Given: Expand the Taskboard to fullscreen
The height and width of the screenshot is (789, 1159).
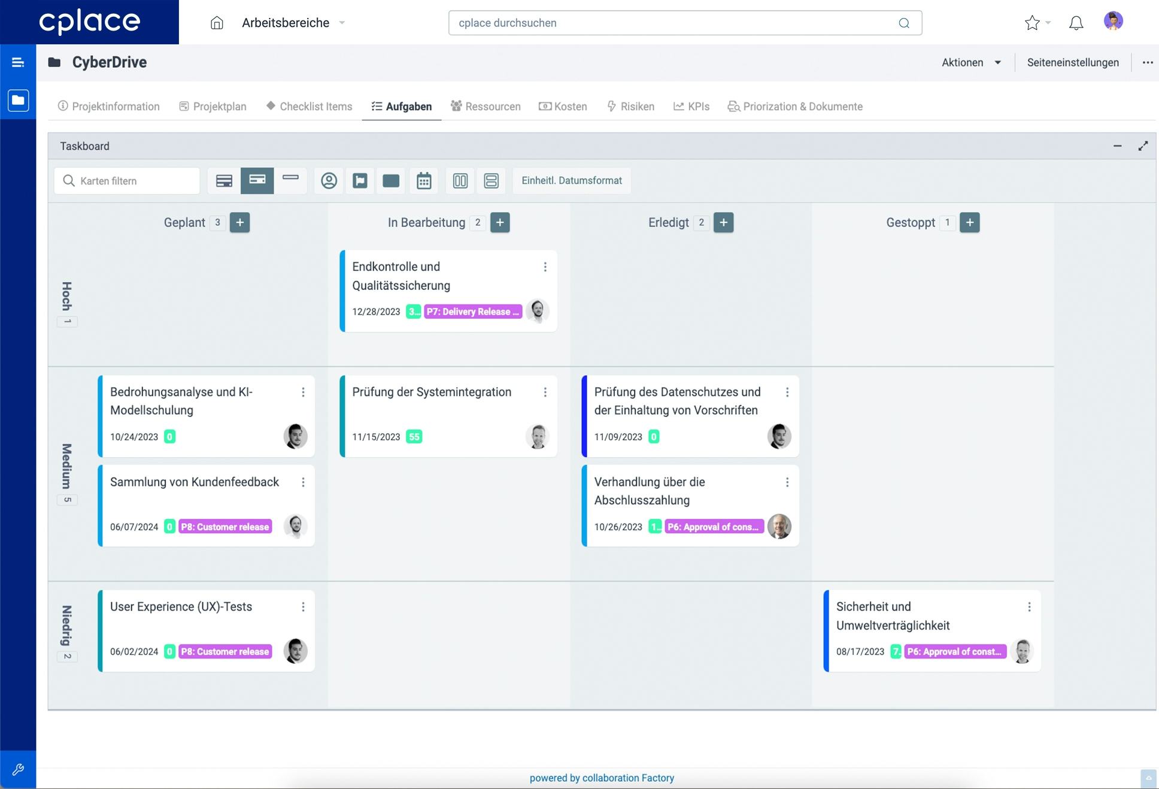Looking at the screenshot, I should [1143, 146].
